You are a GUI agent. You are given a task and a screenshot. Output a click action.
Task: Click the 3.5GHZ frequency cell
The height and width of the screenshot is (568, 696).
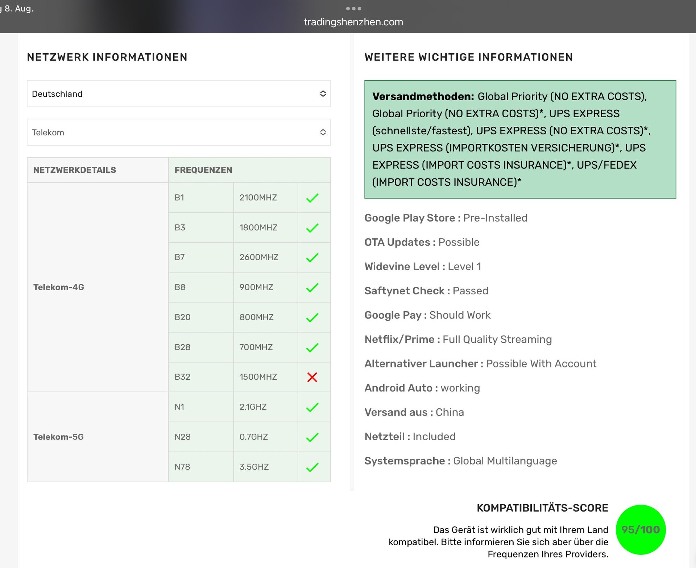click(x=266, y=467)
